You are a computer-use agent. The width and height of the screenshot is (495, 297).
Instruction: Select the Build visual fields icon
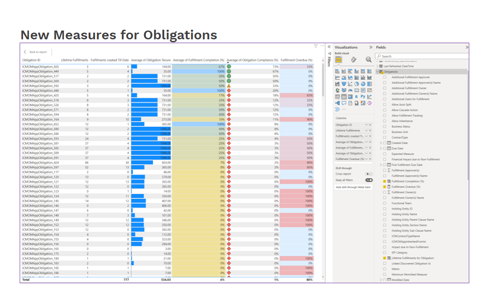click(x=338, y=60)
